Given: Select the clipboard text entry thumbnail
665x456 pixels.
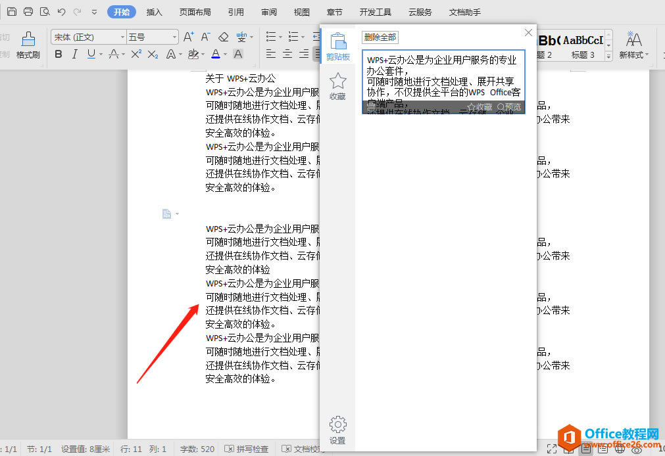Looking at the screenshot, I should pyautogui.click(x=443, y=81).
